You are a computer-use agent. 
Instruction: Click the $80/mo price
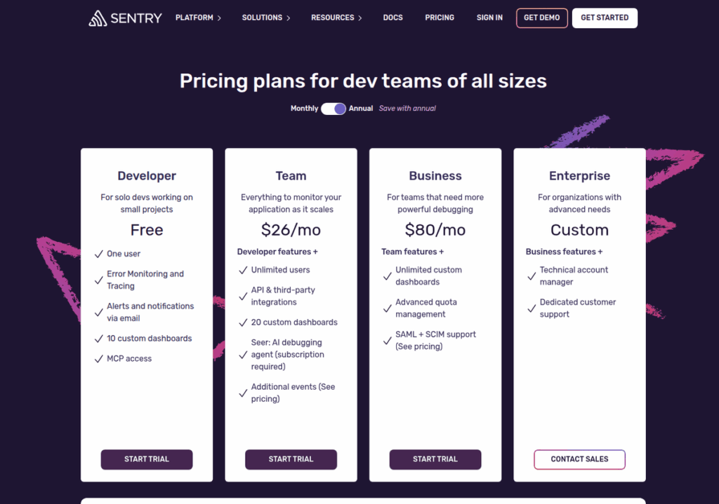click(x=435, y=230)
